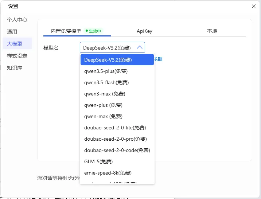The width and height of the screenshot is (261, 199).
Task: Choose qwen-plus (免费) from list
Action: pyautogui.click(x=117, y=105)
